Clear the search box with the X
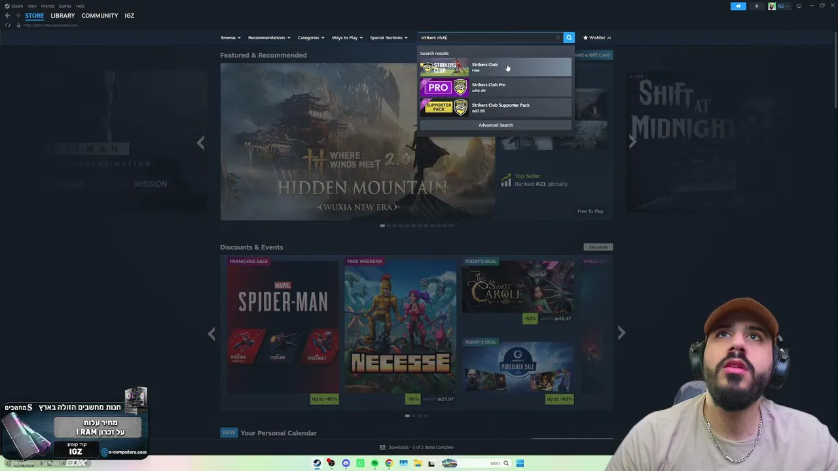Screen dimensions: 838x471 [x=558, y=38]
